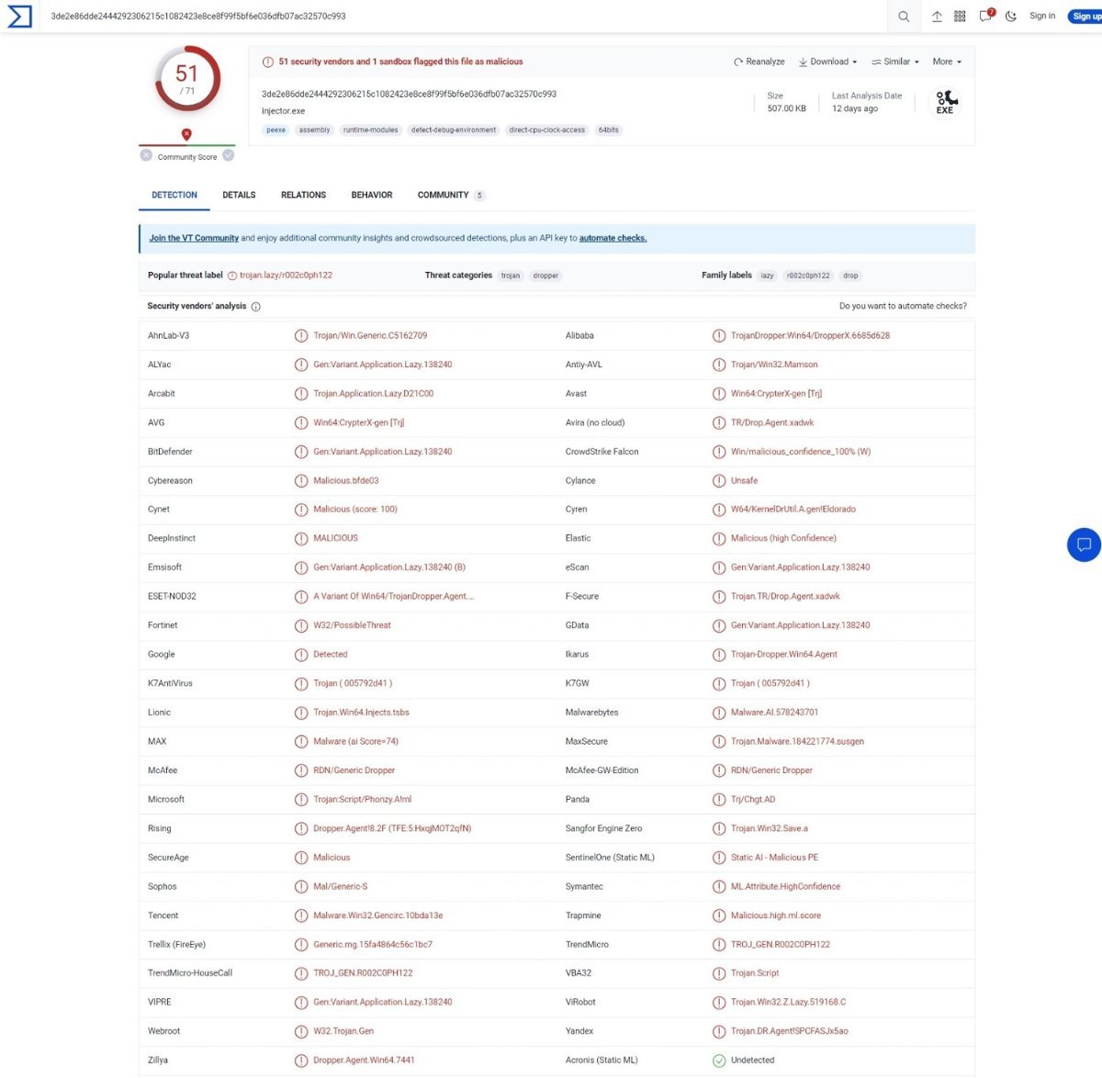
Task: Switch to the DETECTION tab
Action: point(174,195)
